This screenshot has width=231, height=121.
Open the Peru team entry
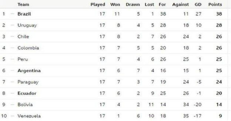(x=23, y=59)
